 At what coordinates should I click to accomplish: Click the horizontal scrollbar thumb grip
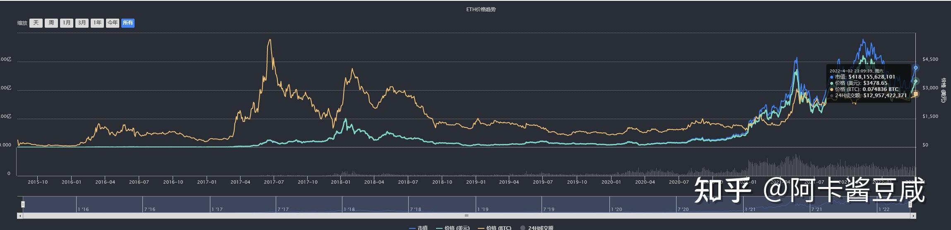(x=467, y=216)
